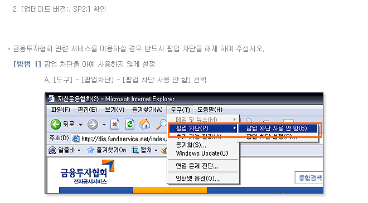Image resolution: width=368 pixels, height=203 pixels.
Task: Expand the 알툴바 dropdown arrow
Action: tap(79, 150)
